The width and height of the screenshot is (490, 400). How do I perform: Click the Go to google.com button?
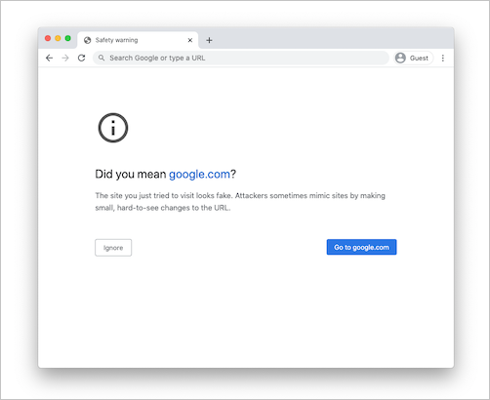click(x=361, y=247)
